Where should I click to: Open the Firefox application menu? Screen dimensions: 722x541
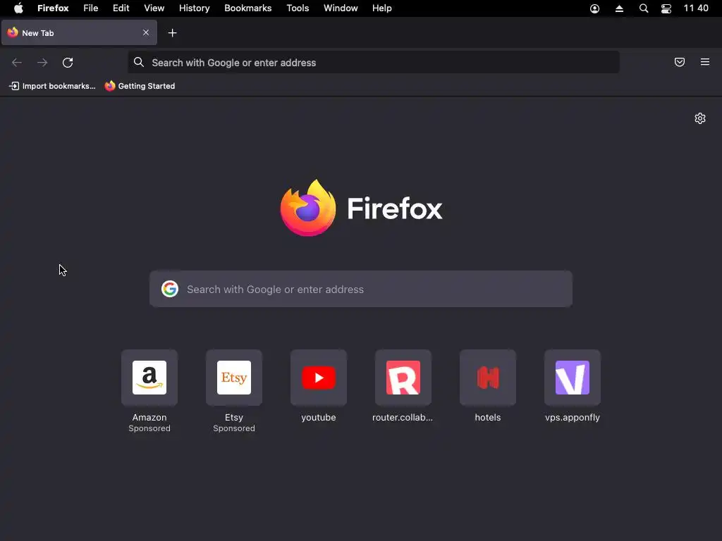click(53, 8)
